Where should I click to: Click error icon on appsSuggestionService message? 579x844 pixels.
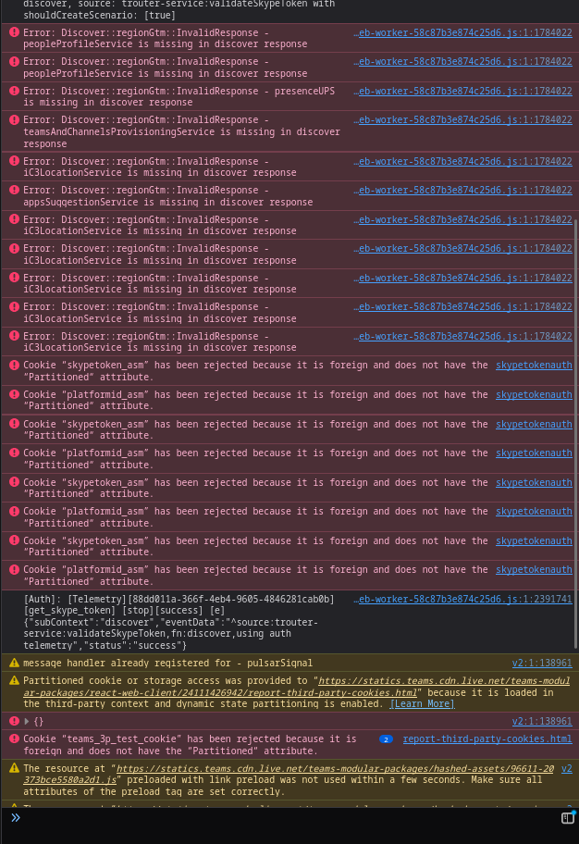pos(15,190)
